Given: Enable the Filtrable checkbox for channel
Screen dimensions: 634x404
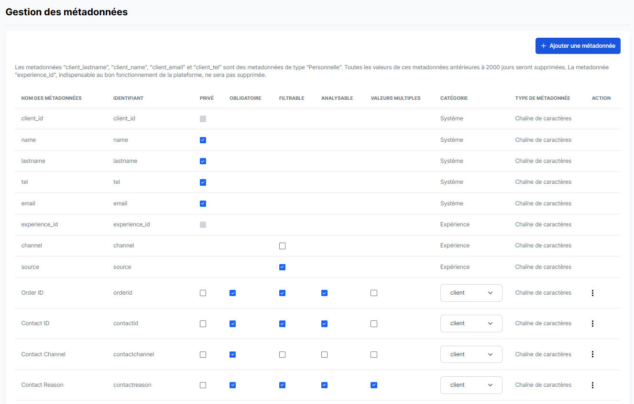Looking at the screenshot, I should tap(282, 246).
